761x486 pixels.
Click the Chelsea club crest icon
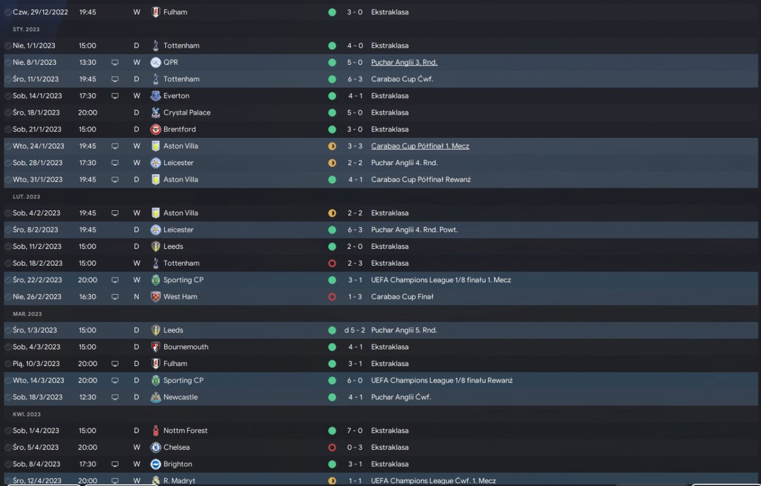click(156, 447)
